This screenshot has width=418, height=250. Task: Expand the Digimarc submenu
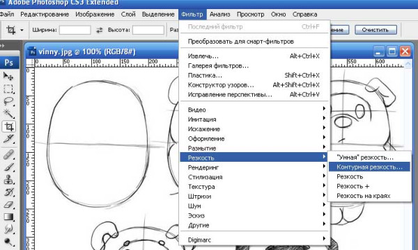coord(255,240)
